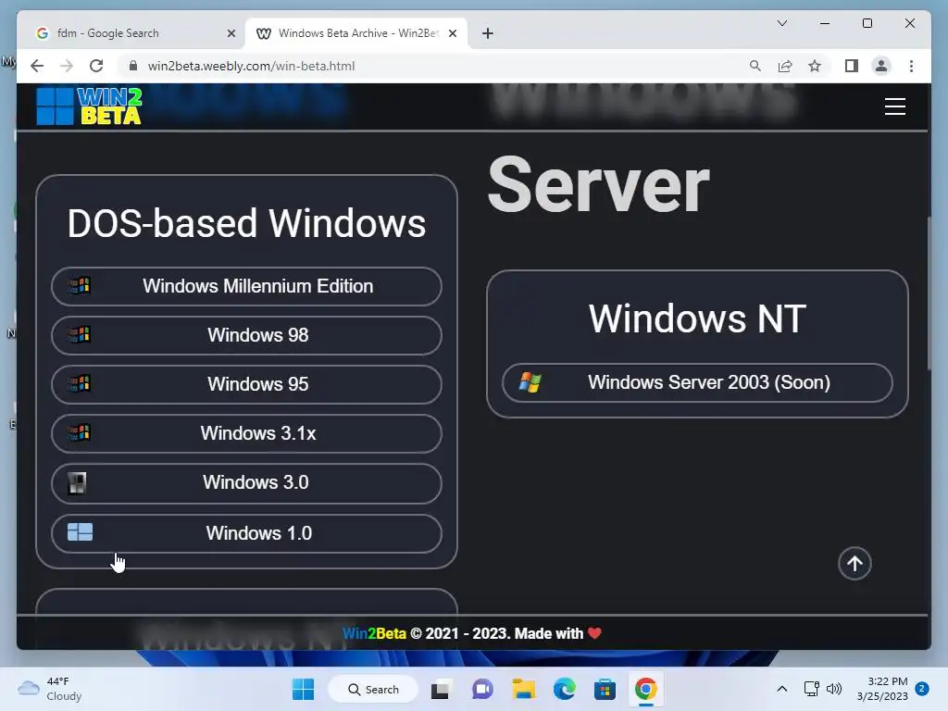Close the Windows Beta Archive tab

[452, 34]
